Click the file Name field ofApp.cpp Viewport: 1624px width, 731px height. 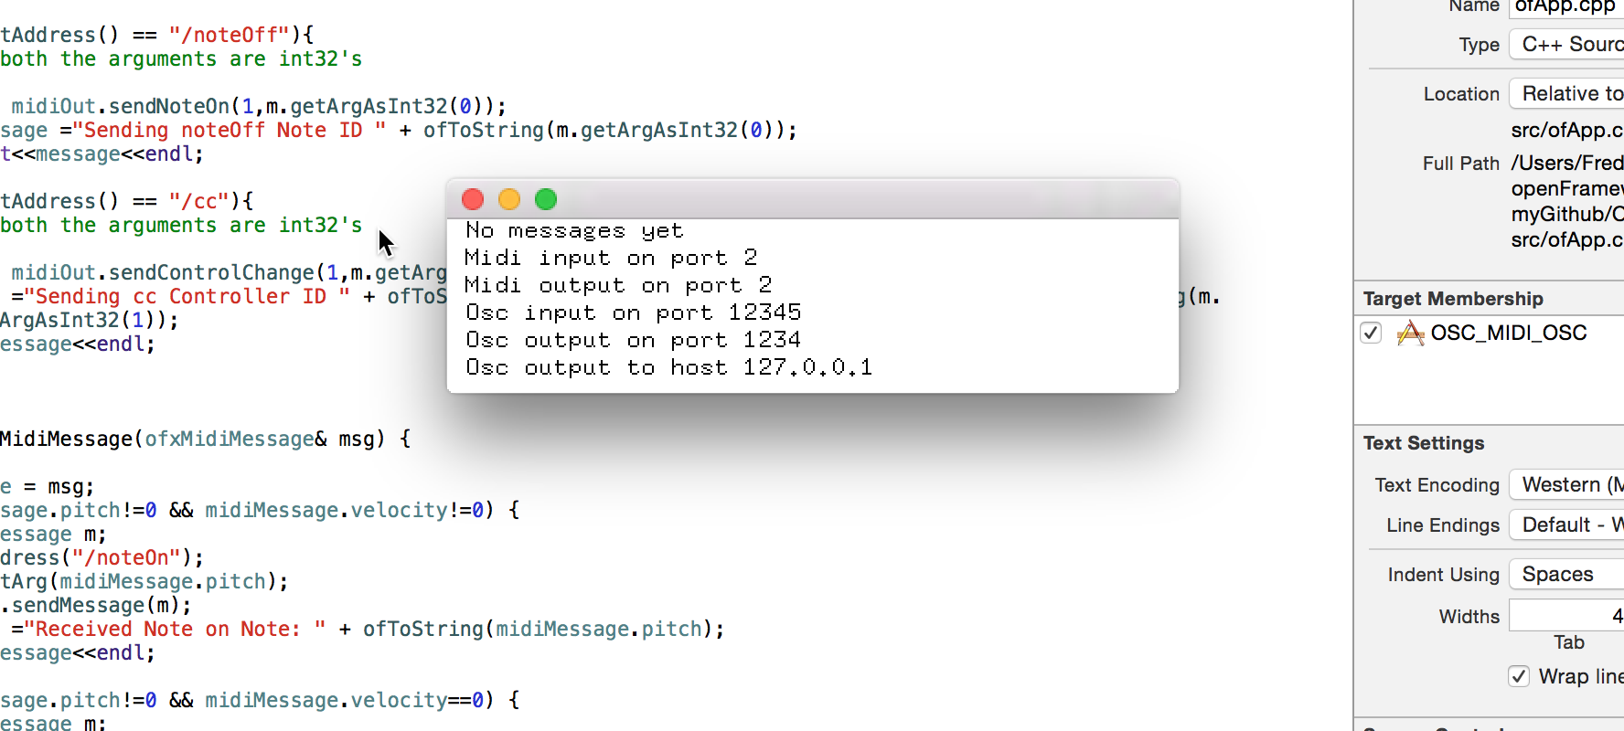click(1566, 7)
